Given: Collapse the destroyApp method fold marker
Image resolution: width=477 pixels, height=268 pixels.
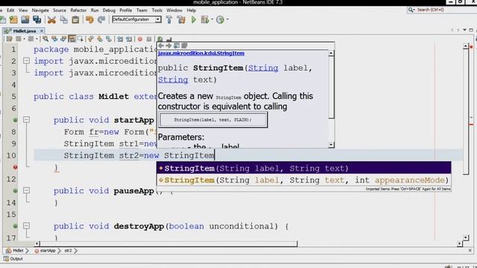Looking at the screenshot, I should 27,226.
